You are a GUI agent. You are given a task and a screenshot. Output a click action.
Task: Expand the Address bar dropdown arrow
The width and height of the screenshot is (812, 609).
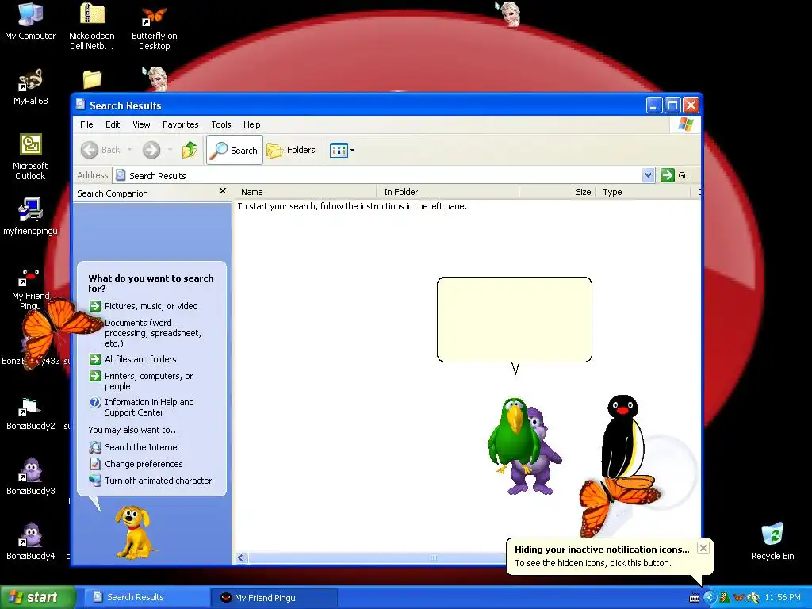pos(648,175)
